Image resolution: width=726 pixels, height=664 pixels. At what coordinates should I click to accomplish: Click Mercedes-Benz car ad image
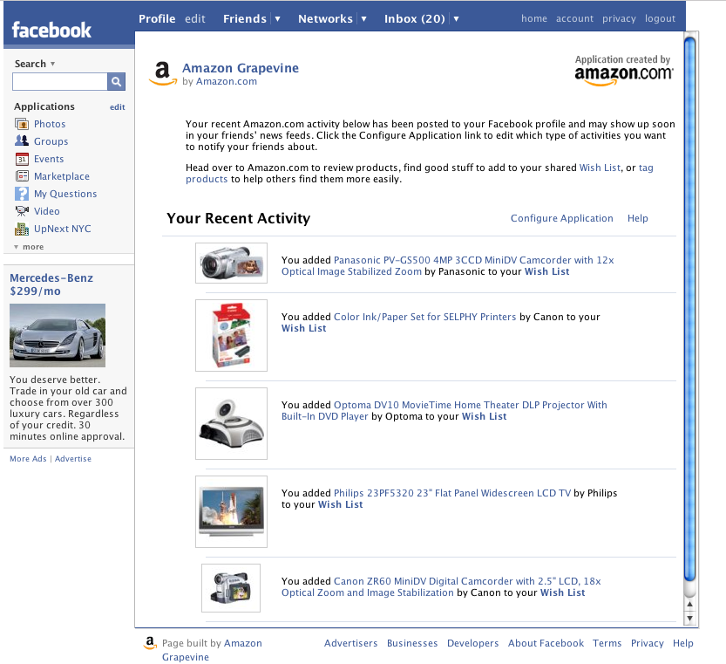tap(58, 335)
